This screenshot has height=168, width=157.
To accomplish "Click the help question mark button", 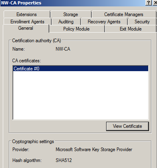I will click(149, 3).
